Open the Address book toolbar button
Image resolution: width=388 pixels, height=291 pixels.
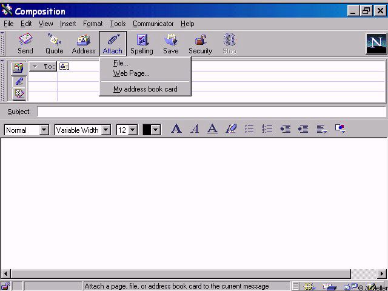84,44
